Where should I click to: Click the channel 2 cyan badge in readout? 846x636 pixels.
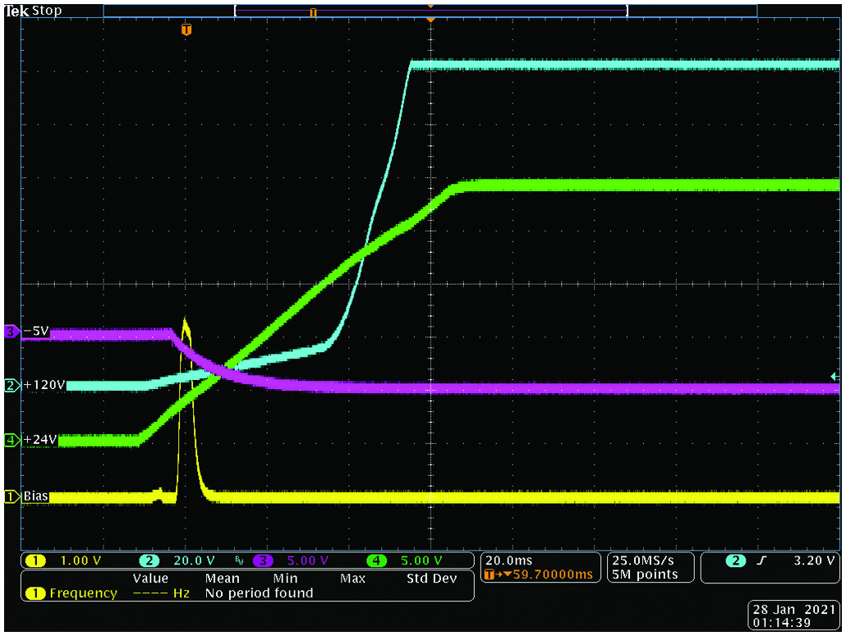[149, 561]
